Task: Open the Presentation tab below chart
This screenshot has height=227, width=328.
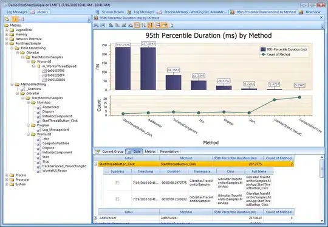Action: [x=169, y=152]
